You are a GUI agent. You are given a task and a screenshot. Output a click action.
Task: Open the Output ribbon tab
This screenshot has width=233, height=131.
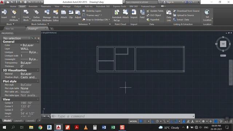78,7
